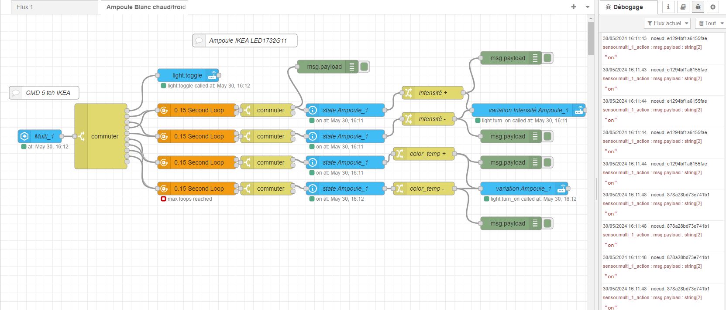Open the Flux actuel filter dropdown

click(x=667, y=24)
